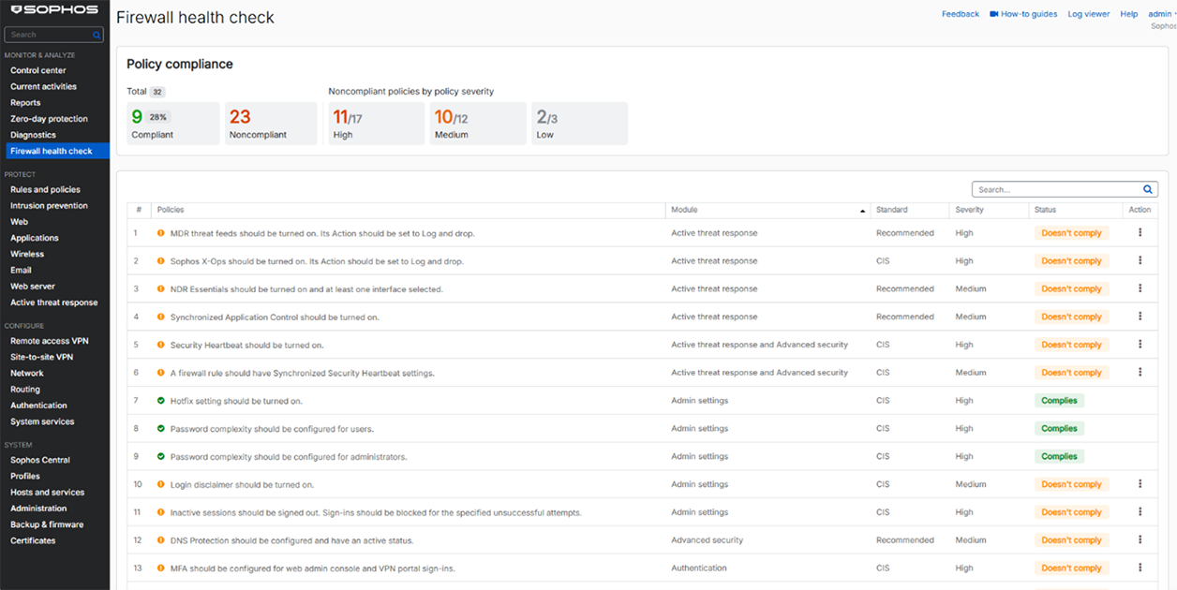Click the Complies badge on Hotfix setting row

[x=1059, y=400]
